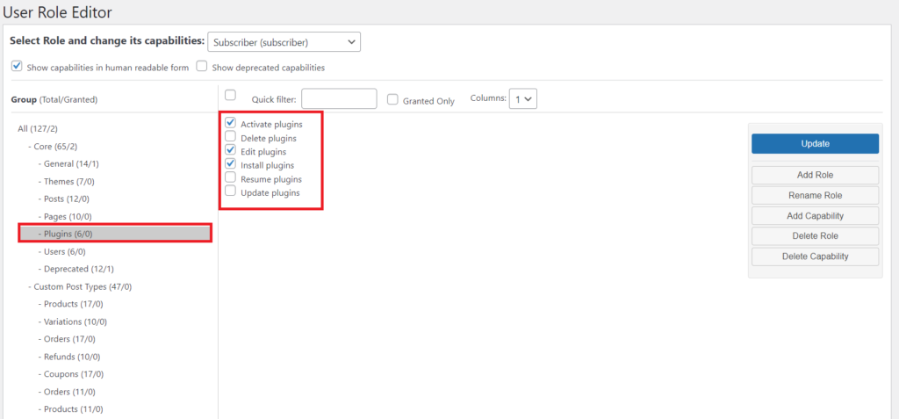Image resolution: width=899 pixels, height=419 pixels.
Task: Click in the Quick filter field
Action: pyautogui.click(x=339, y=99)
